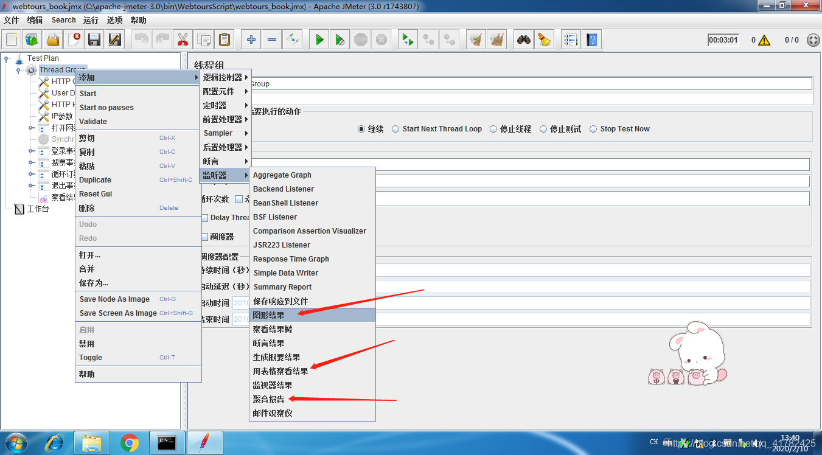Screen dimensions: 822x455
Task: Collapse the Thread Group node handle
Action: 18,70
